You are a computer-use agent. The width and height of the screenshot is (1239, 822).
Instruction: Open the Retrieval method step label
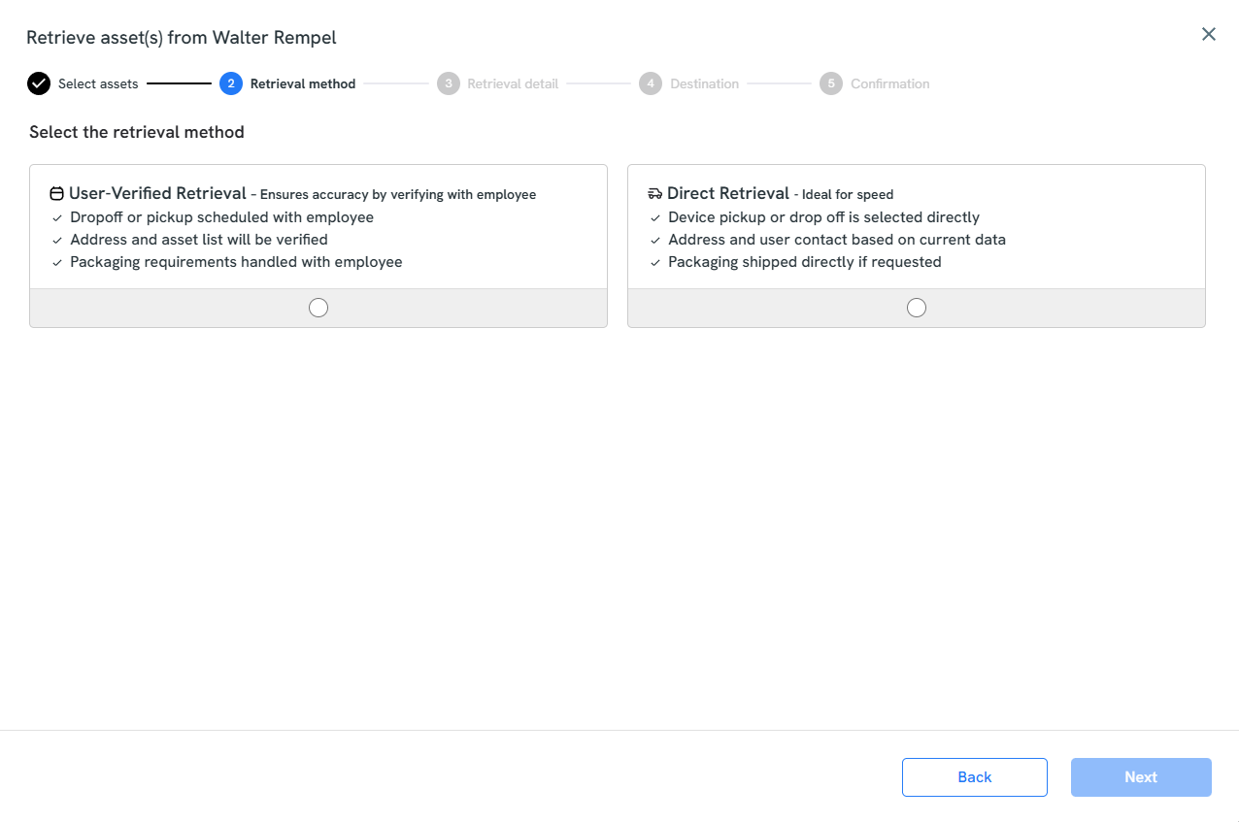click(303, 83)
